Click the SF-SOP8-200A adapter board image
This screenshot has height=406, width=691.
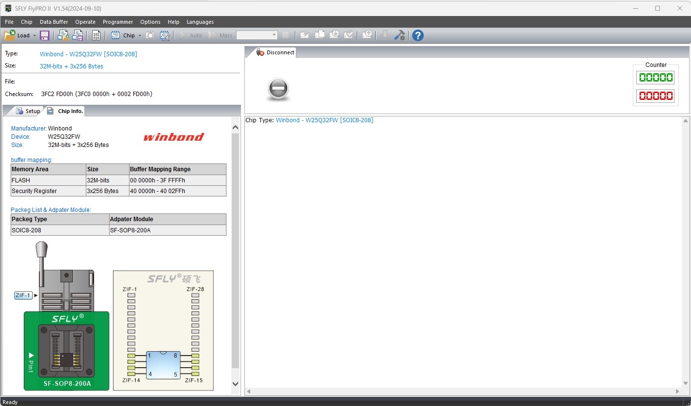point(66,351)
